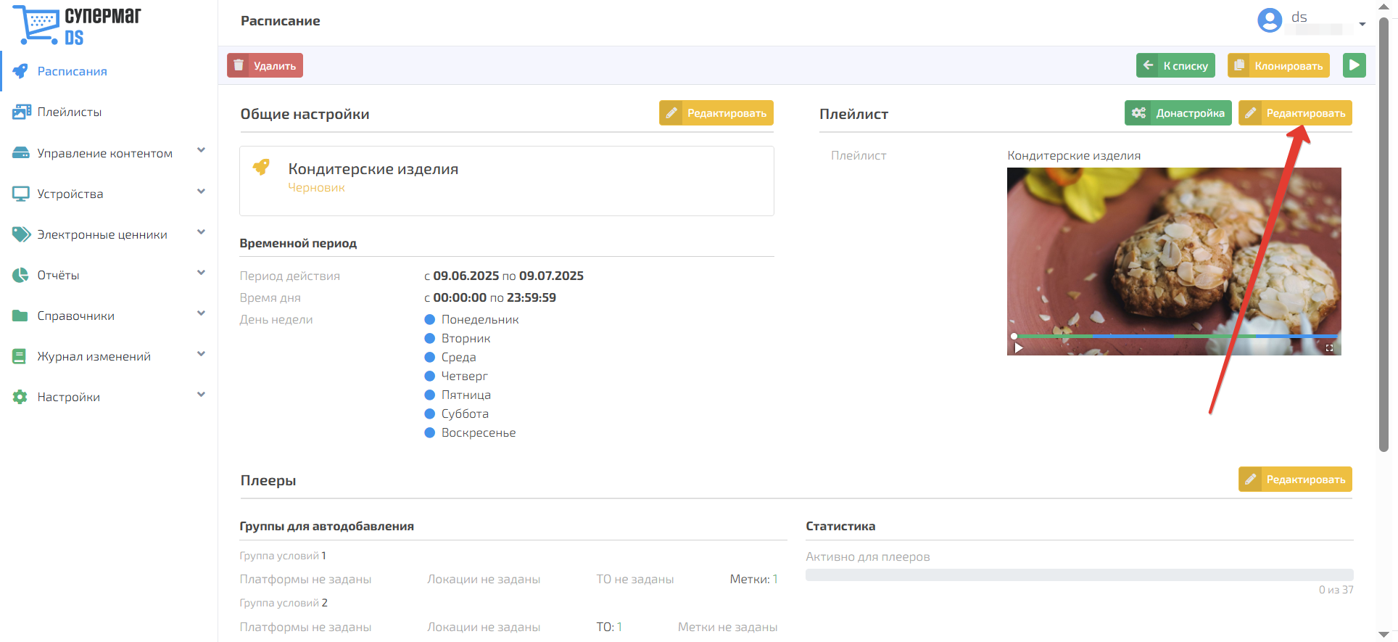
Task: Click the Пятница day indicator
Action: click(x=429, y=395)
